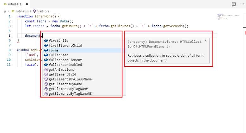
Task: Click the method icon beside getElementsByClassName
Action: pos(46,79)
